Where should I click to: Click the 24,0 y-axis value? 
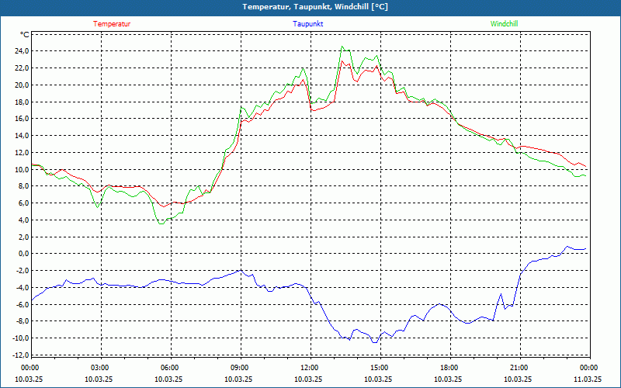coord(19,51)
